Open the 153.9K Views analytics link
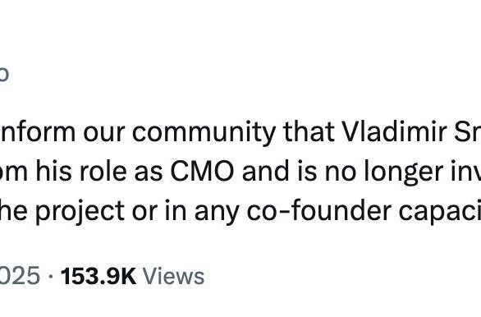 (132, 276)
